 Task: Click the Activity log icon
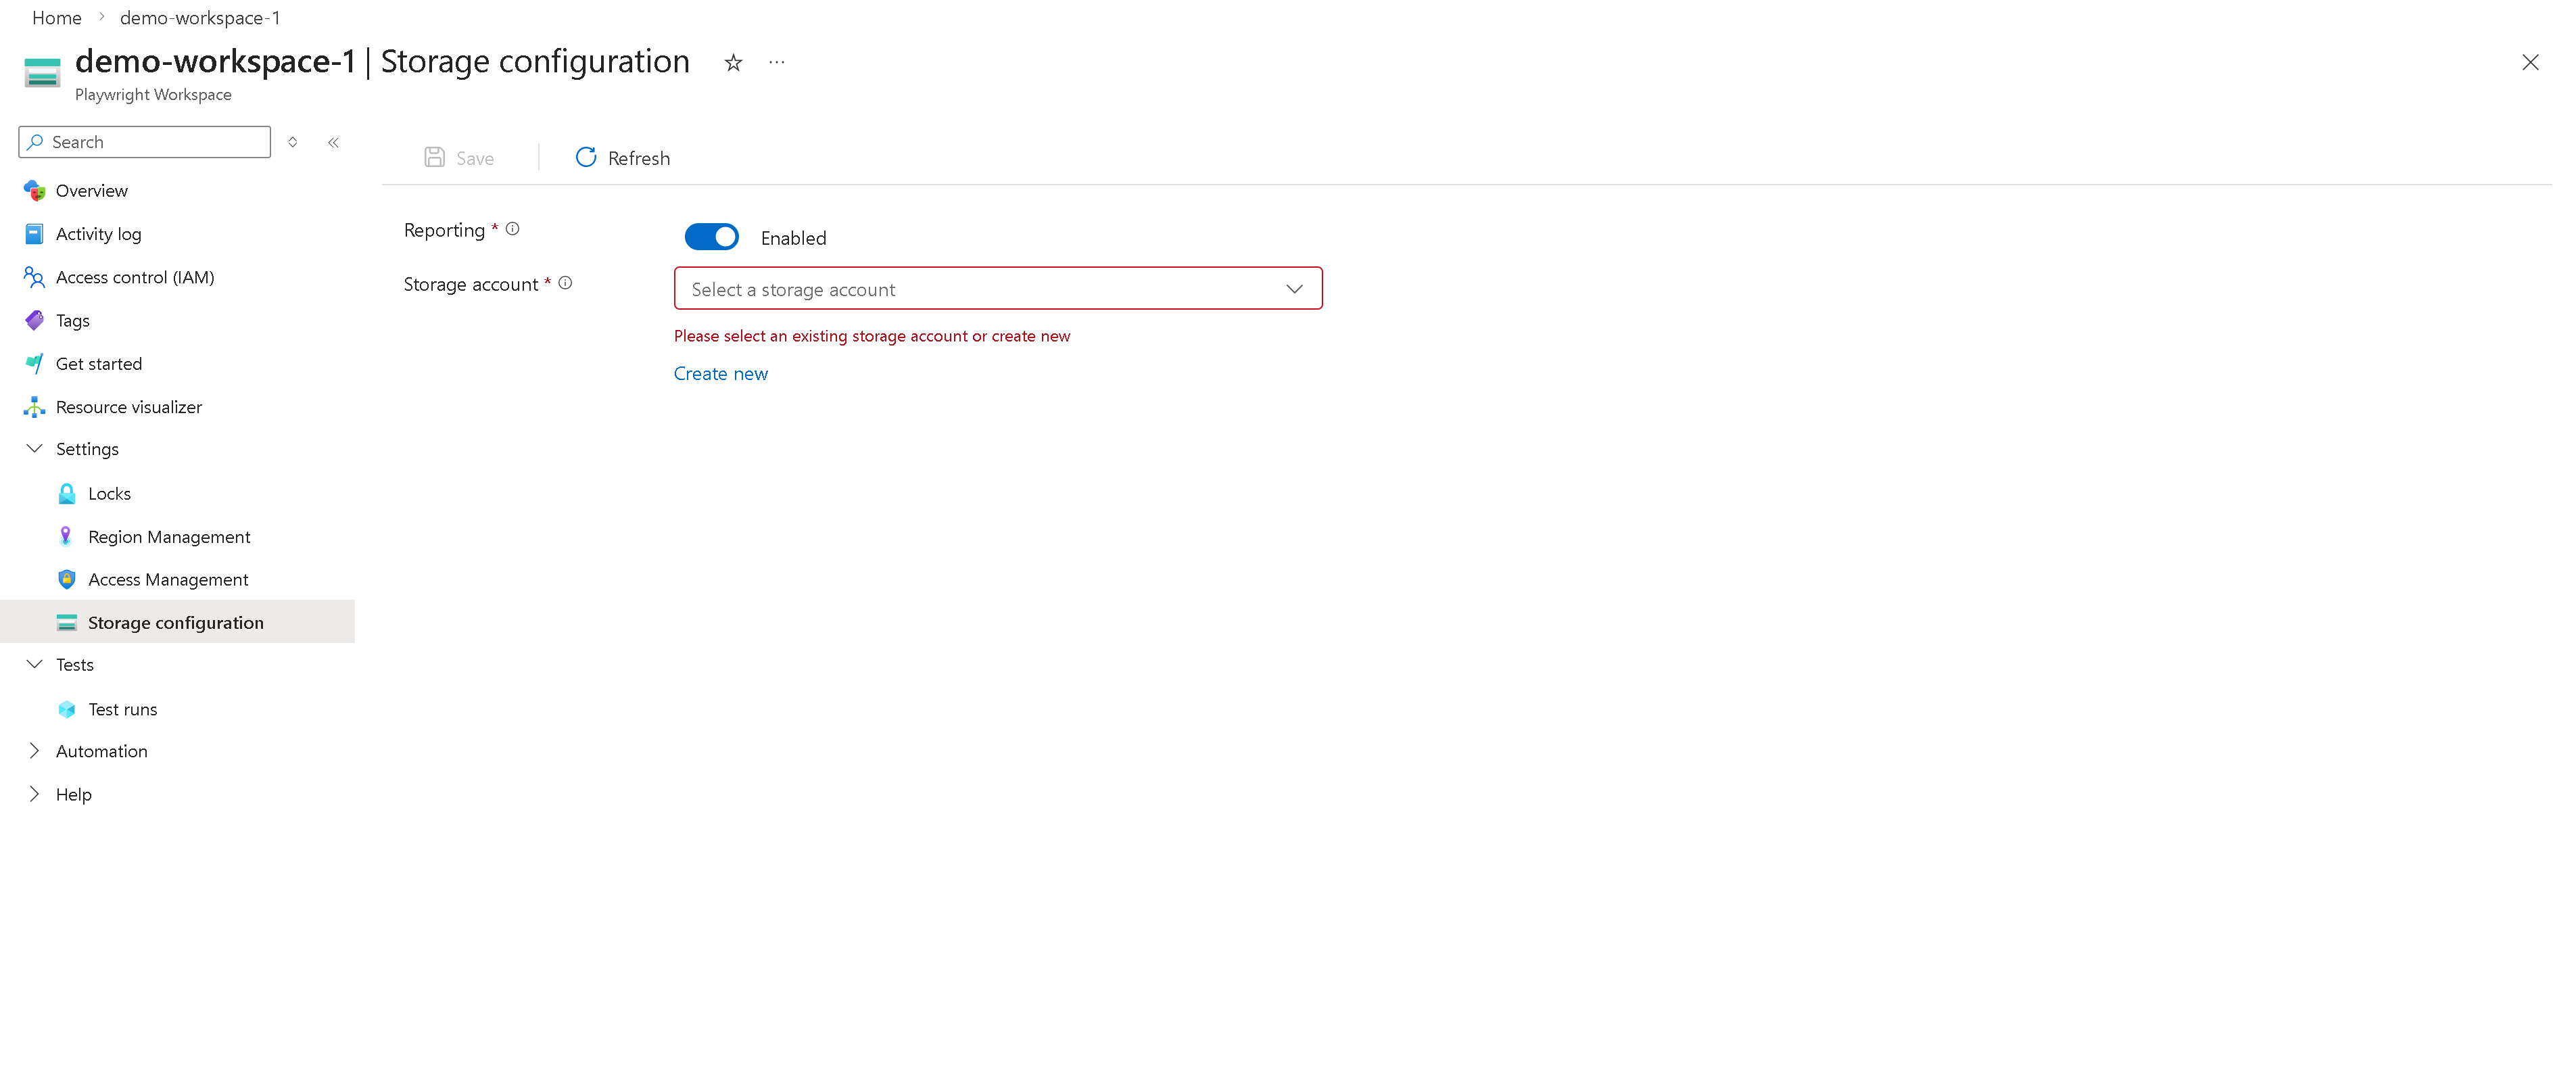pos(34,233)
